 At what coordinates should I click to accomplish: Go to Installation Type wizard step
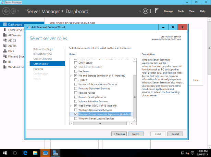click(x=42, y=54)
